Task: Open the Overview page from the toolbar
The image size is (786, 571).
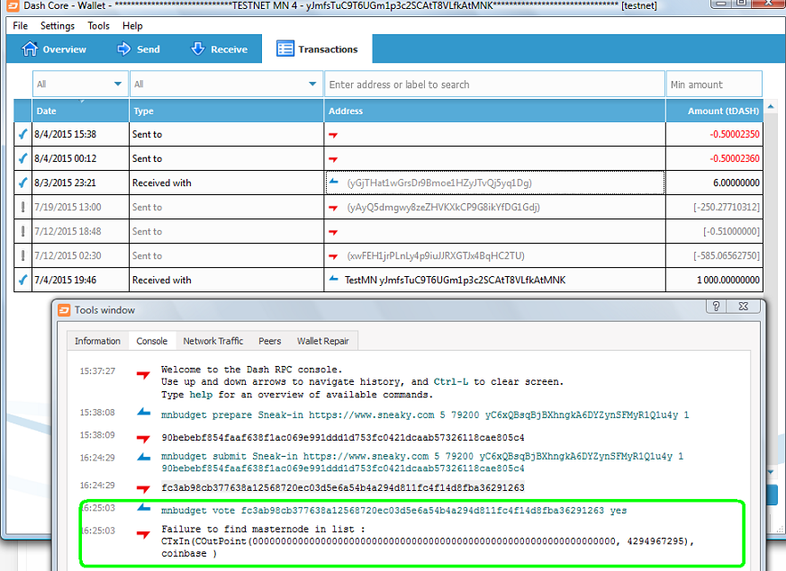Action: (x=54, y=49)
